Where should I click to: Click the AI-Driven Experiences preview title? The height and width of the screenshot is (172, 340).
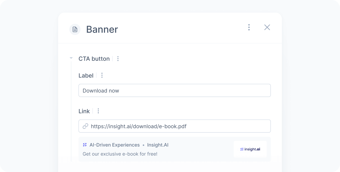click(x=114, y=145)
